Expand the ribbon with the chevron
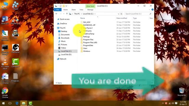The width and height of the screenshot is (189, 106). (149, 10)
